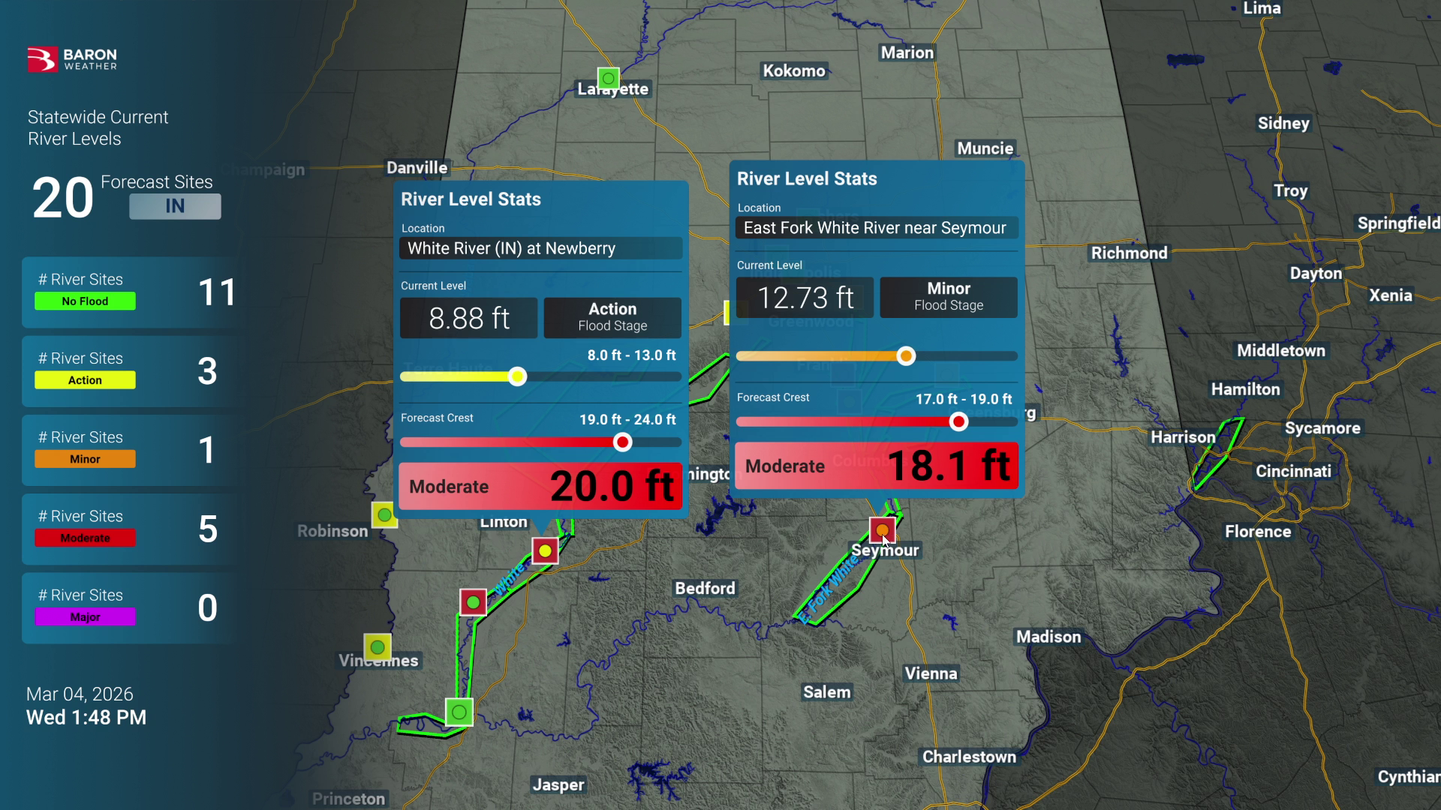Click the Baron Weather logo
The height and width of the screenshot is (810, 1441).
tap(72, 59)
